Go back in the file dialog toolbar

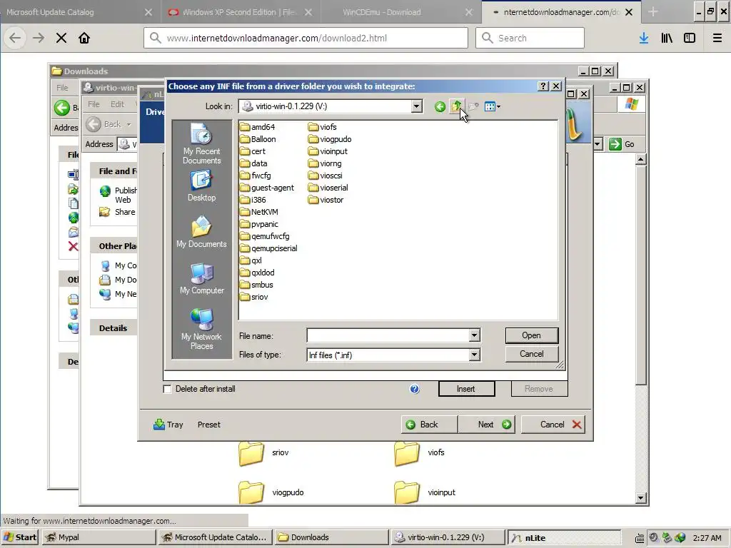pyautogui.click(x=440, y=107)
